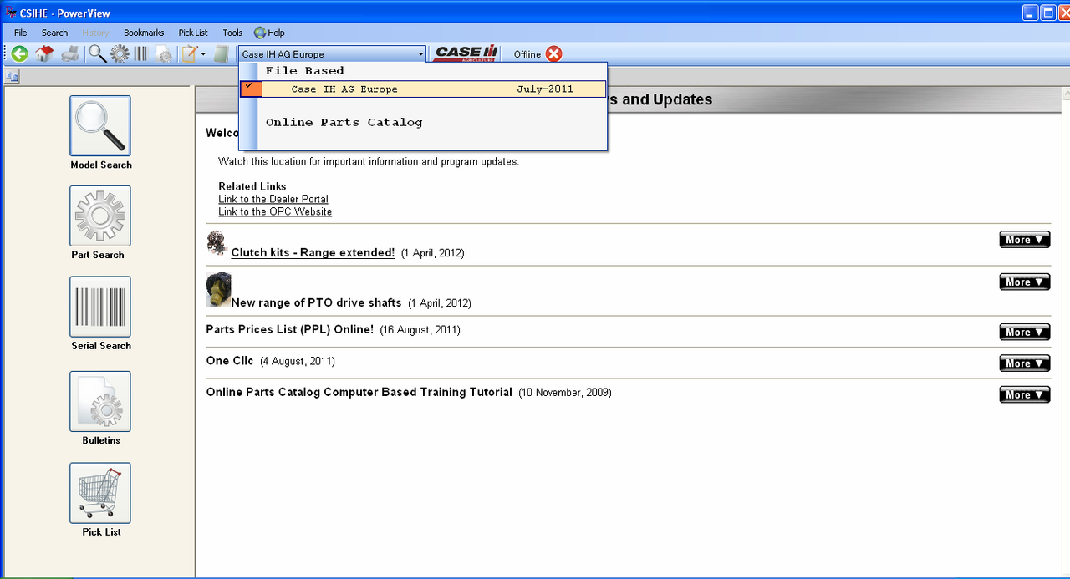Expand More for Parts Prices List Online
The image size is (1070, 579).
pos(1024,332)
